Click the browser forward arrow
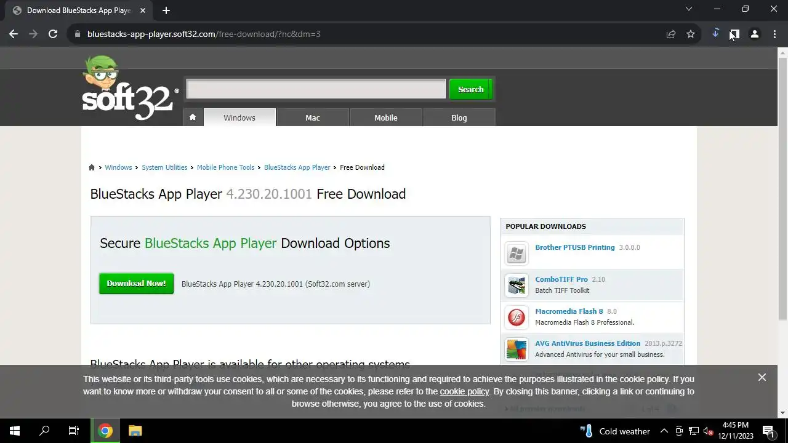Screen dimensions: 788x443 (x=33, y=34)
